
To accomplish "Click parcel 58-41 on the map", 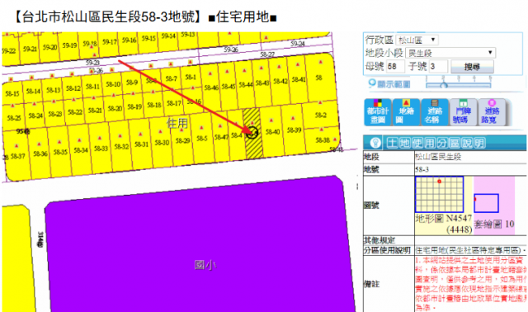I will [299, 79].
